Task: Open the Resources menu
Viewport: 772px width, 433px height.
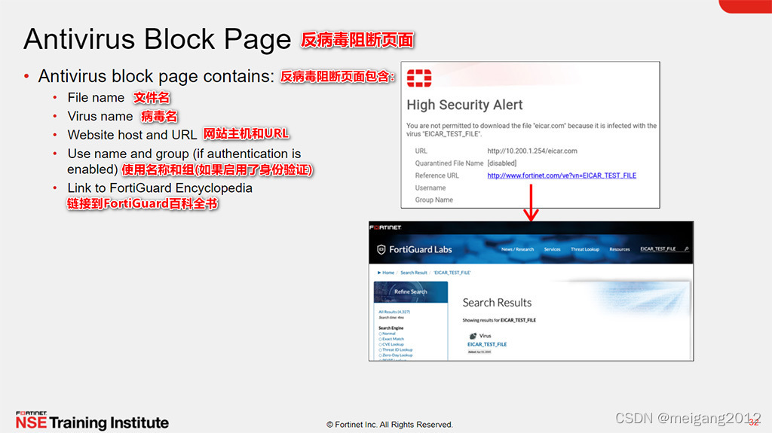Action: (620, 249)
